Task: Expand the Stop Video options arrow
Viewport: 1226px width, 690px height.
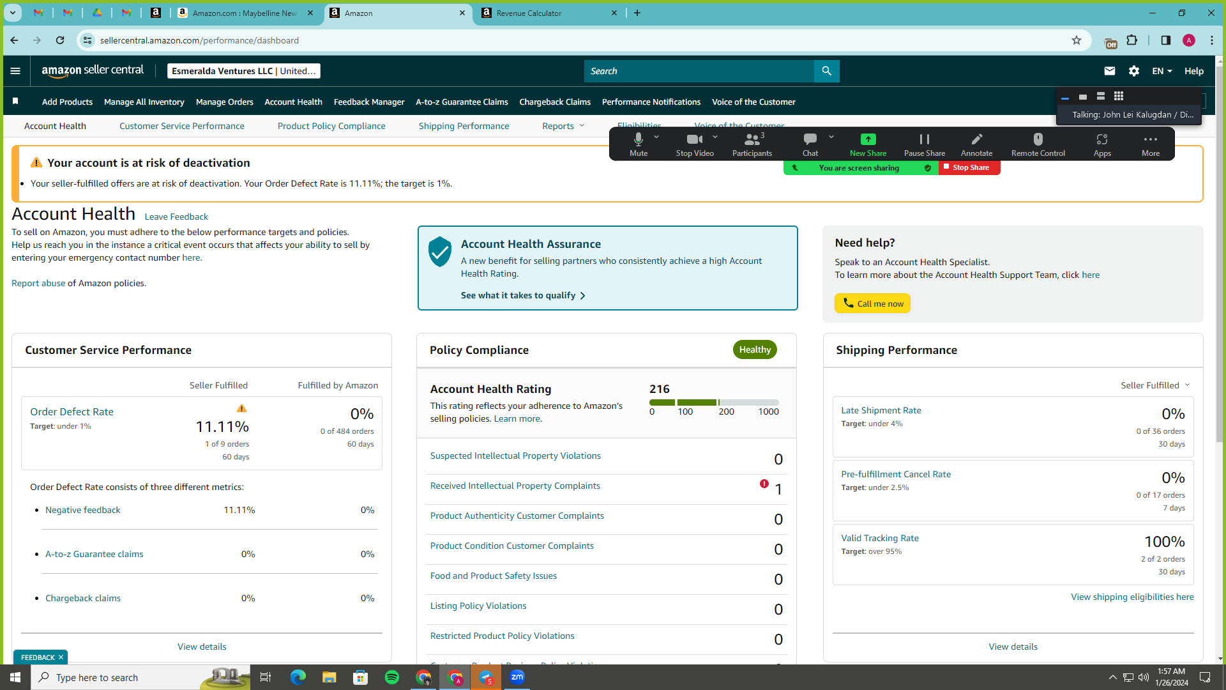Action: tap(715, 137)
